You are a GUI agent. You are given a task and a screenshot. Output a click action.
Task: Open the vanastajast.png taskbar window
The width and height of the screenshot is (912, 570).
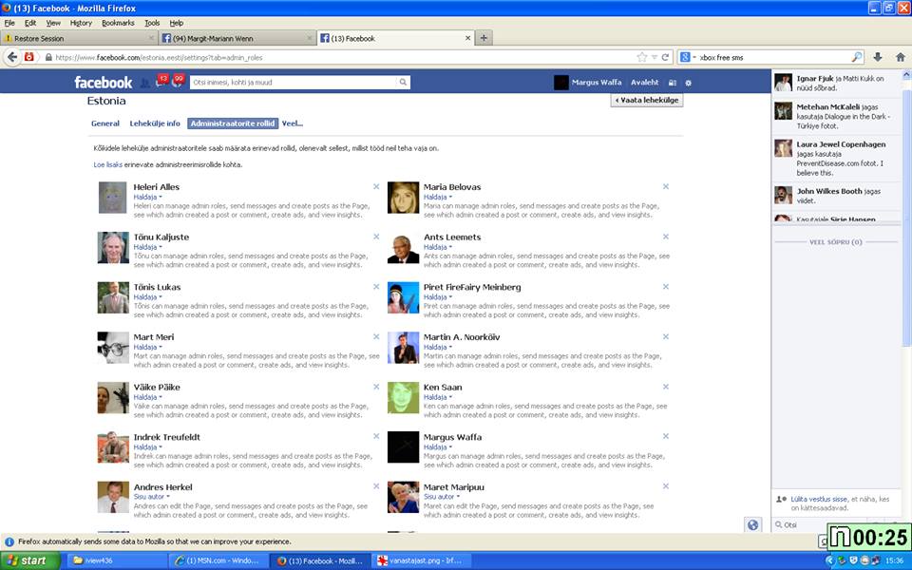[421, 560]
